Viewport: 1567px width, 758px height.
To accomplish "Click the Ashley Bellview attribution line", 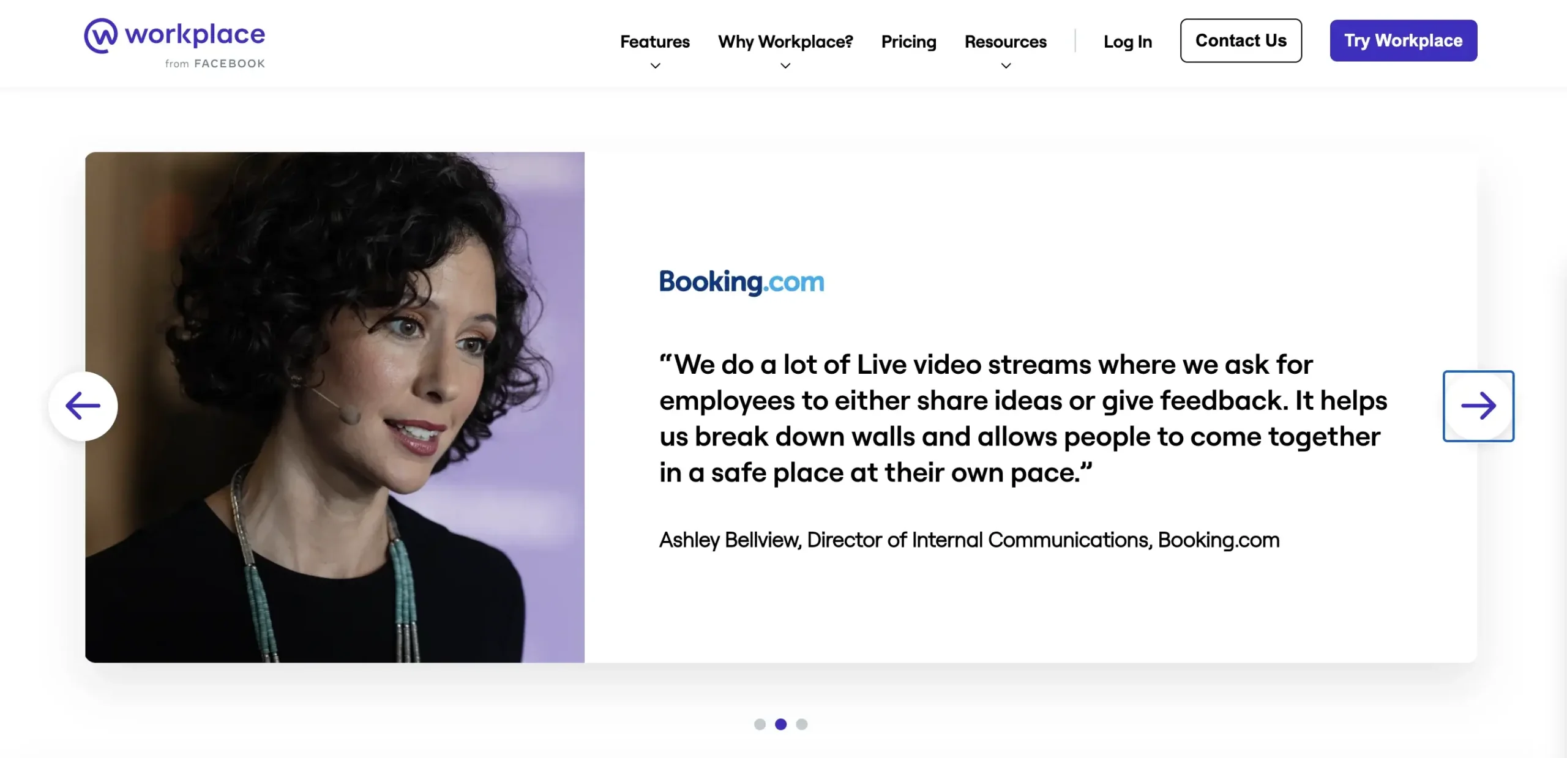I will click(x=969, y=540).
